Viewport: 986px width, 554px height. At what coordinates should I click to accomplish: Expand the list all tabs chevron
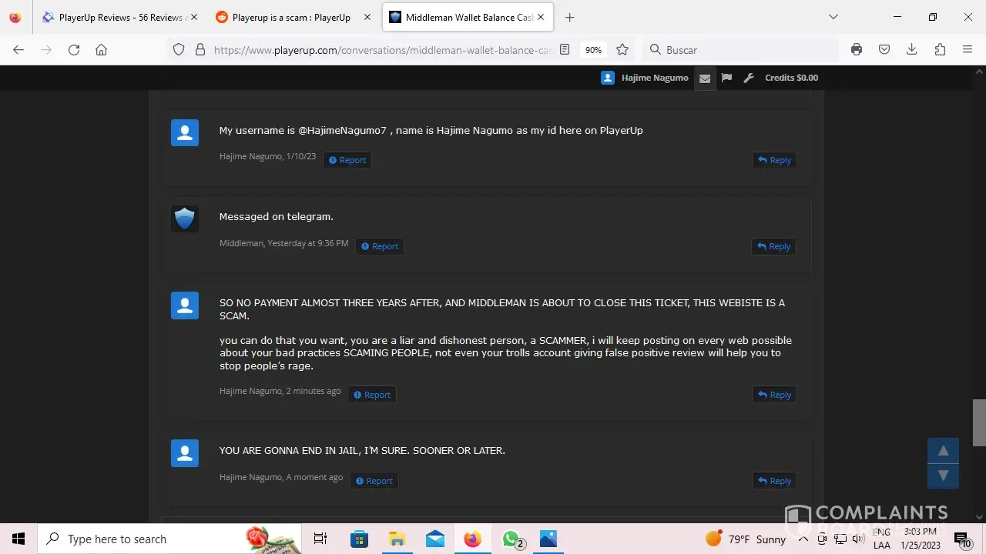tap(833, 17)
